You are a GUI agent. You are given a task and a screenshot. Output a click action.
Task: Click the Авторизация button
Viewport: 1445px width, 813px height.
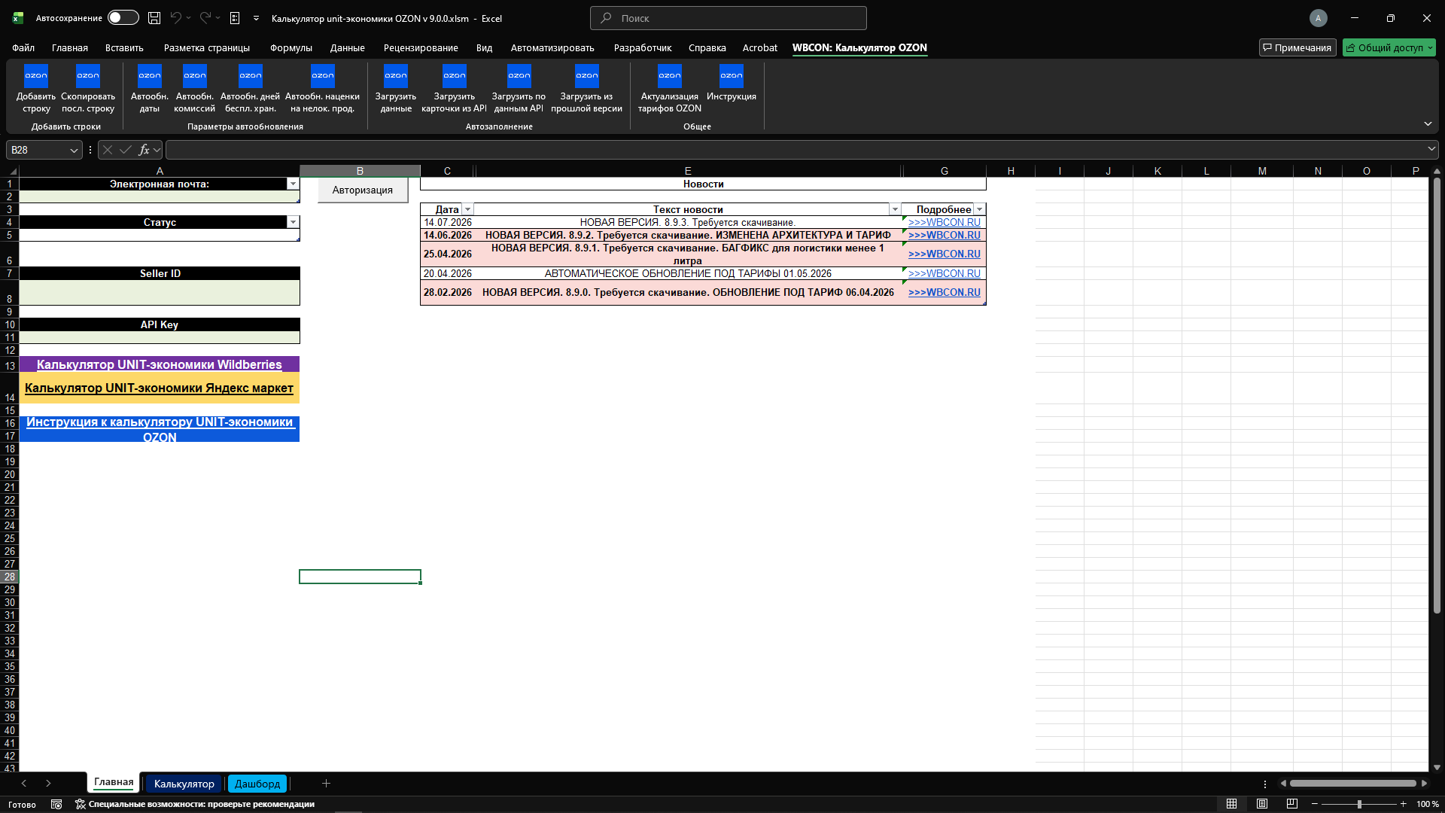click(363, 190)
